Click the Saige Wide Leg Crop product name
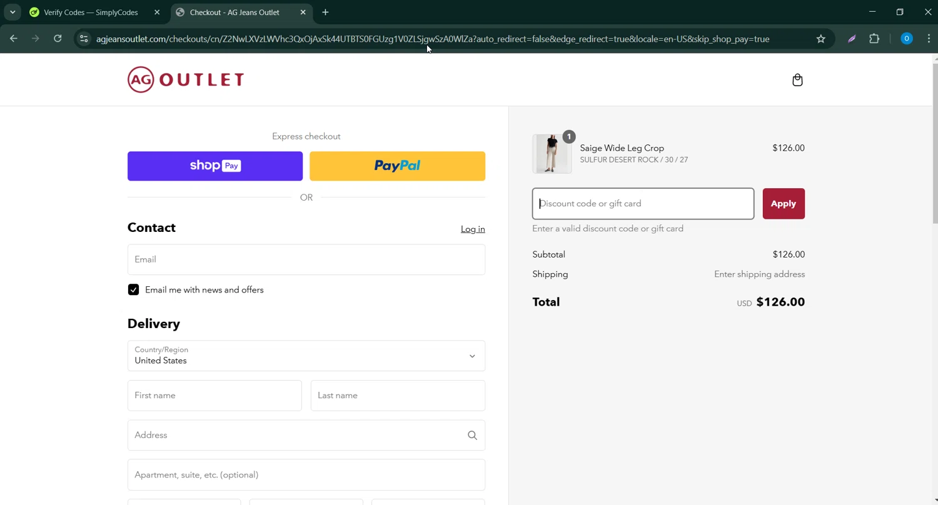The image size is (938, 505). pyautogui.click(x=622, y=148)
